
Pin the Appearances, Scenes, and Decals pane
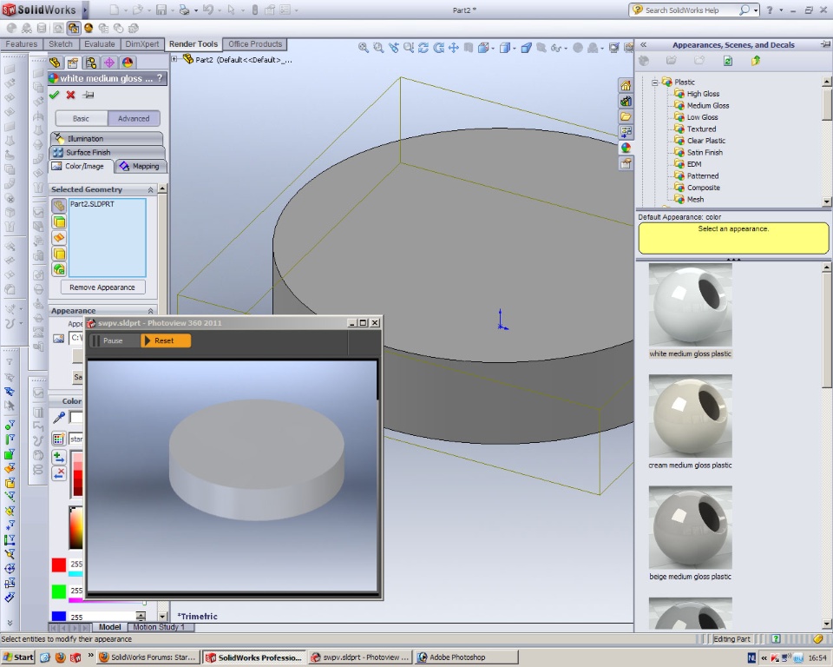(825, 44)
